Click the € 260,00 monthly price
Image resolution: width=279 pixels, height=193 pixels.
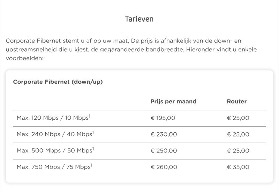click(x=164, y=167)
